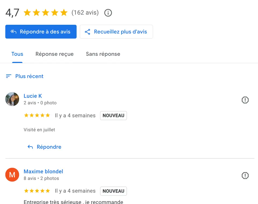Open Maxime blondel's reviewer profile link
This screenshot has height=204, width=258.
pos(43,171)
